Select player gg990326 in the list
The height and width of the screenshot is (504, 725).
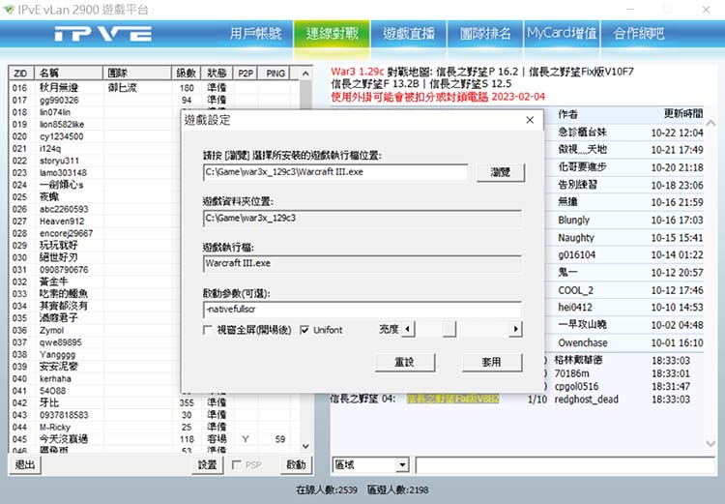[x=59, y=100]
